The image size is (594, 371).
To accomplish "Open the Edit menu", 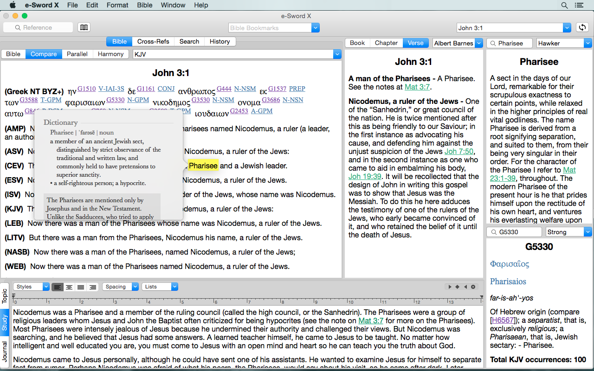I will [x=92, y=5].
